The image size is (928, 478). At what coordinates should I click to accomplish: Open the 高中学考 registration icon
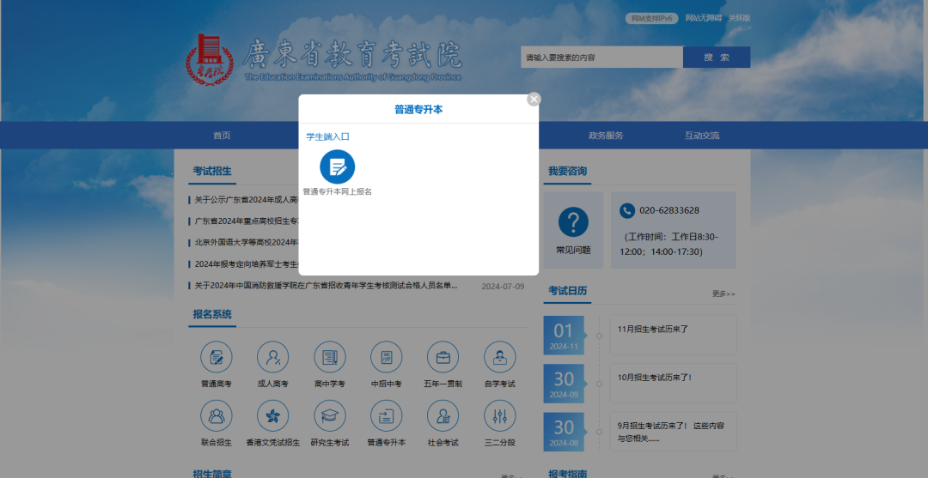tap(329, 357)
